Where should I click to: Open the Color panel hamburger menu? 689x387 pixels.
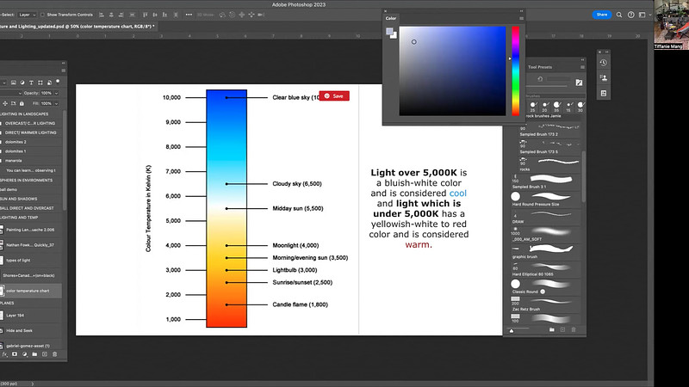point(522,18)
